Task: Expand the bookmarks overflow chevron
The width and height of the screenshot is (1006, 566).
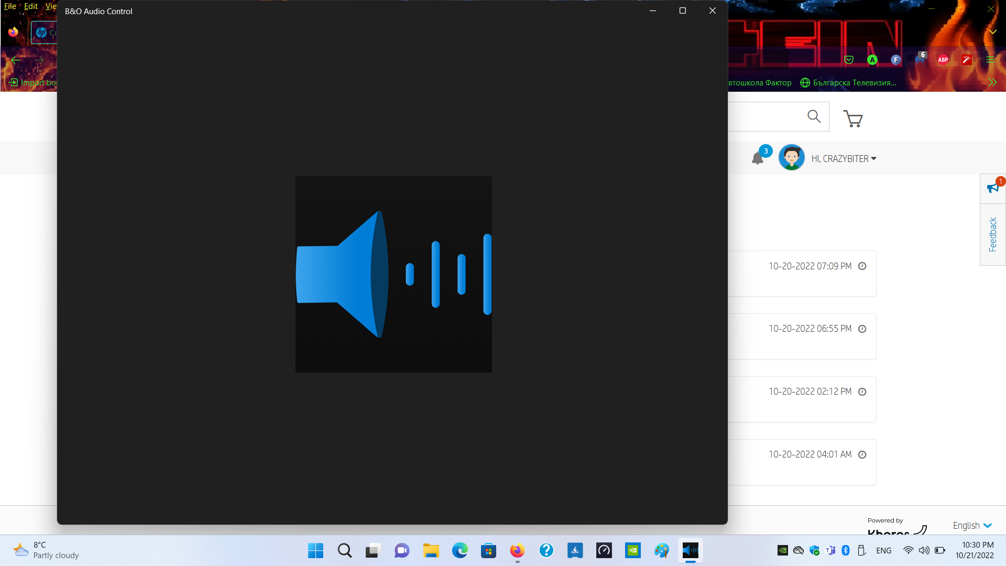Action: click(992, 82)
